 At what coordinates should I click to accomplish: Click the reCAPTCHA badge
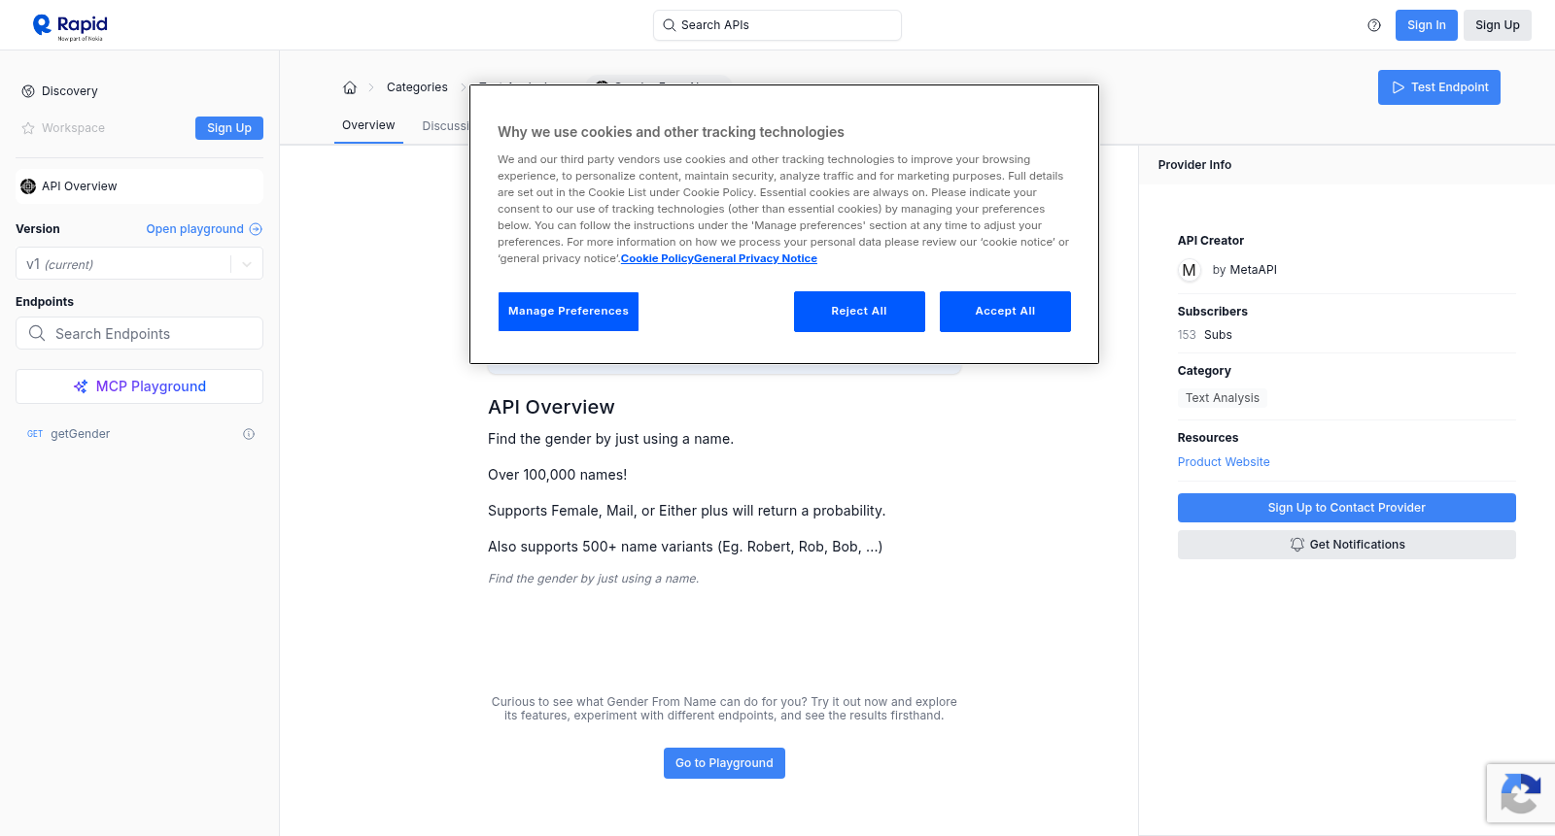pos(1520,793)
